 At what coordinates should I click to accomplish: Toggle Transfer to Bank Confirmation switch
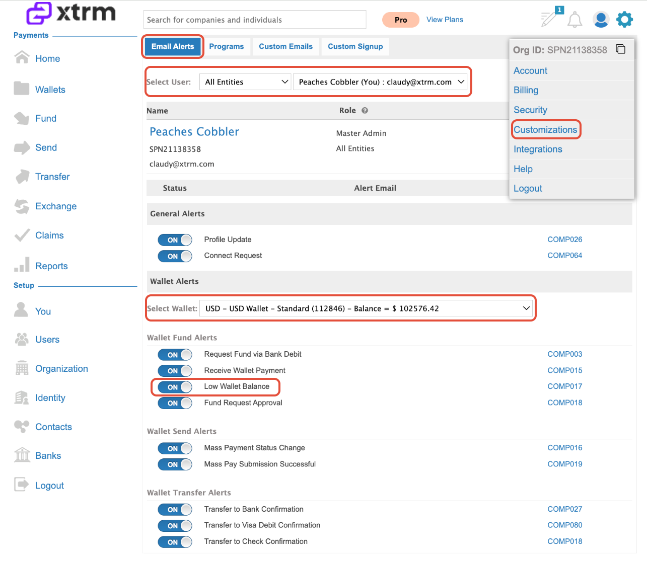175,510
